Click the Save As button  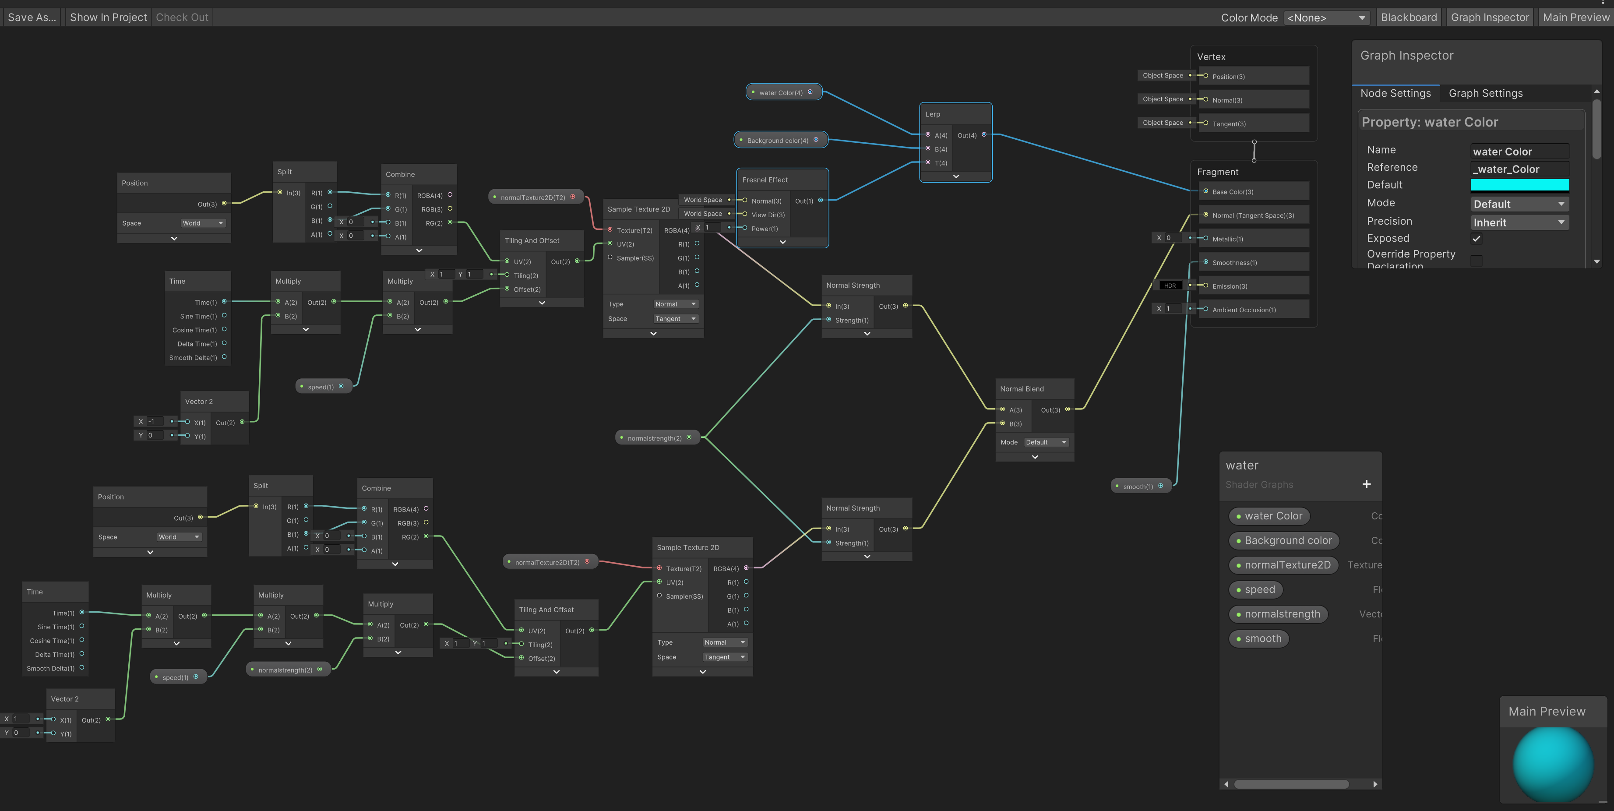pyautogui.click(x=32, y=18)
